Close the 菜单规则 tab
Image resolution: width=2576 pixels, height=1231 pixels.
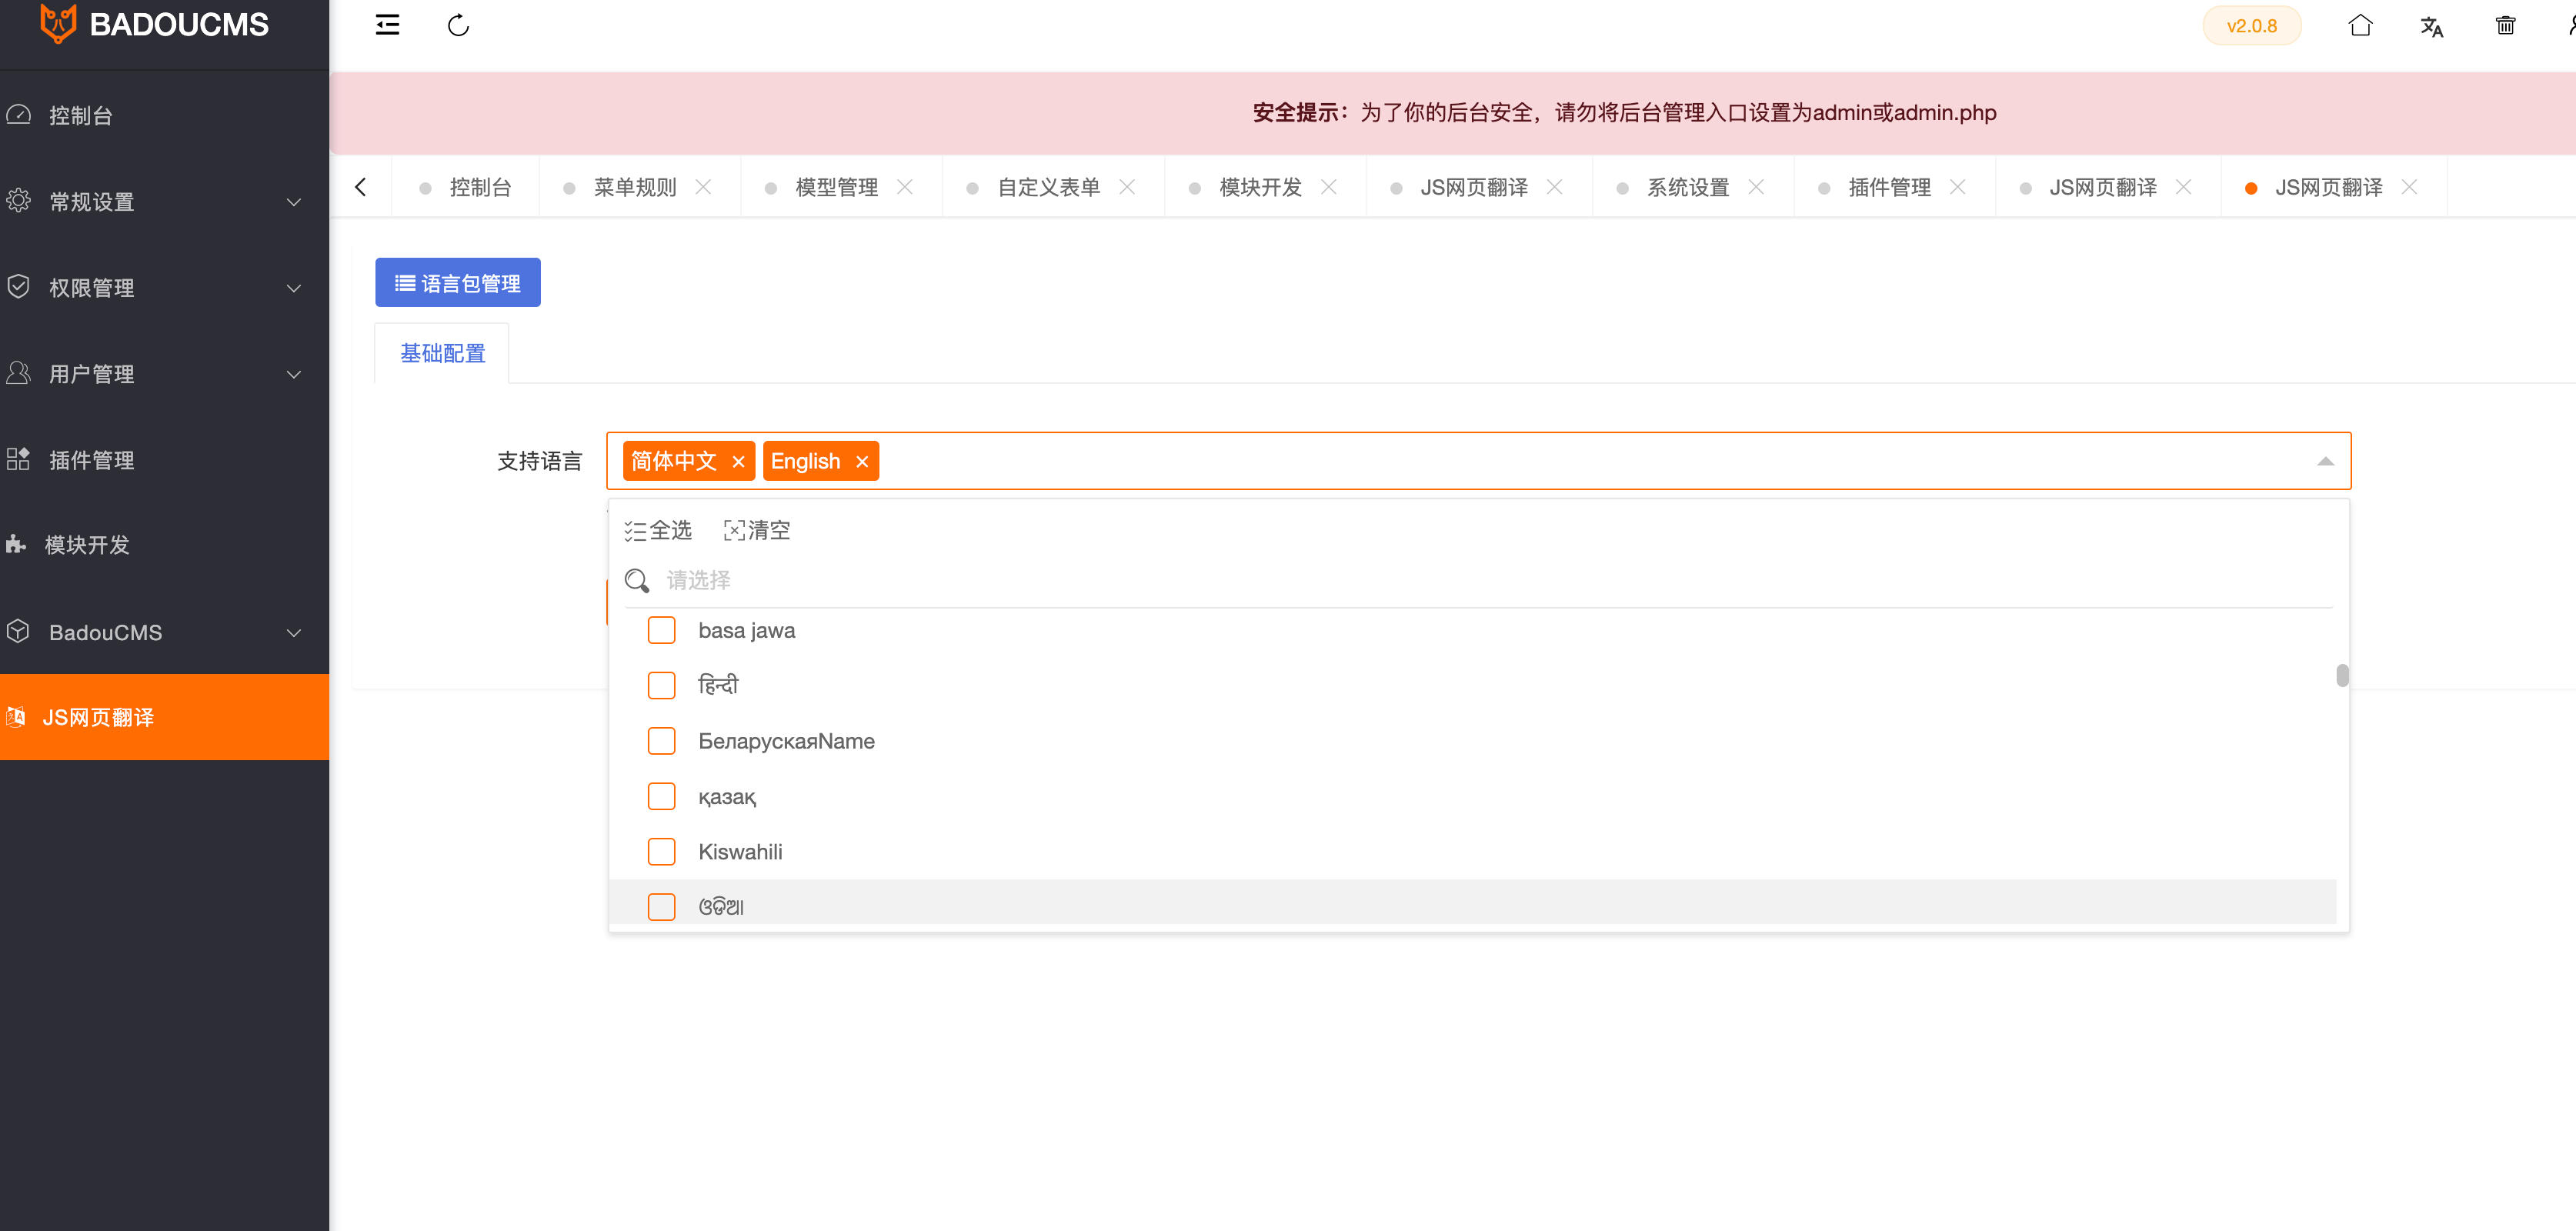[703, 187]
